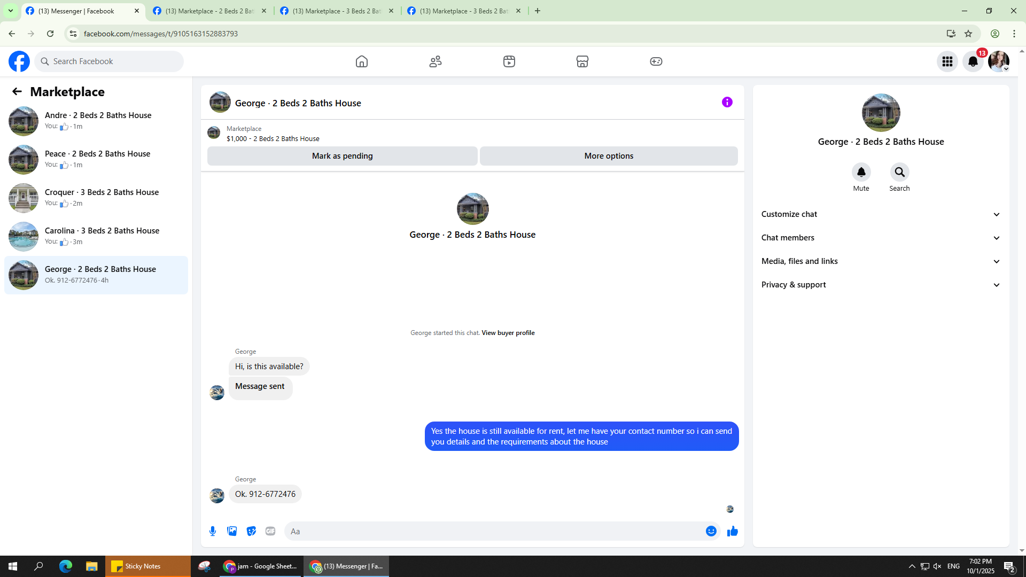View site information icon in address bar

pos(73,34)
